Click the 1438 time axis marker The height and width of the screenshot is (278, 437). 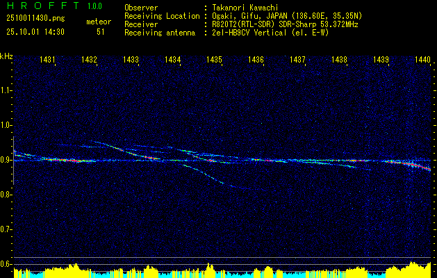pos(339,59)
